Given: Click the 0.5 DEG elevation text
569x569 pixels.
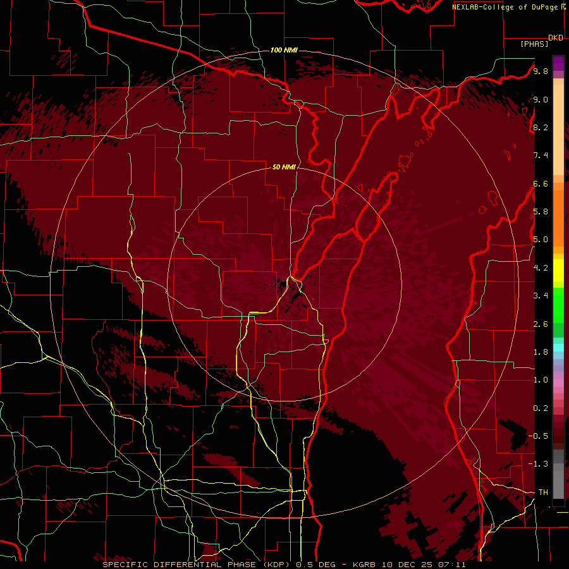Looking at the screenshot, I should 315,565.
